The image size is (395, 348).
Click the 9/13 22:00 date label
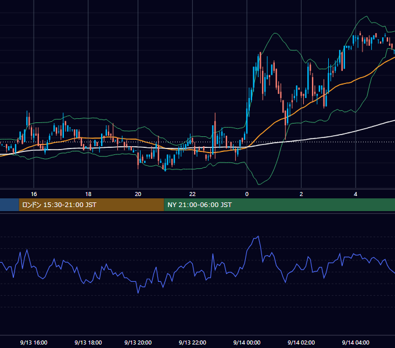(x=192, y=342)
